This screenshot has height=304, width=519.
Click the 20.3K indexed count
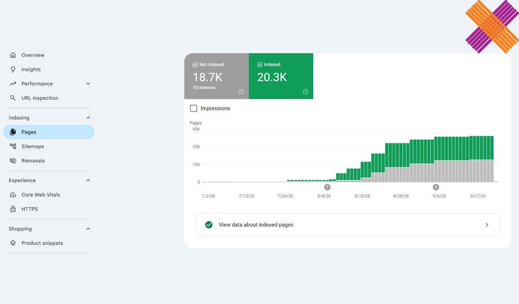point(272,78)
